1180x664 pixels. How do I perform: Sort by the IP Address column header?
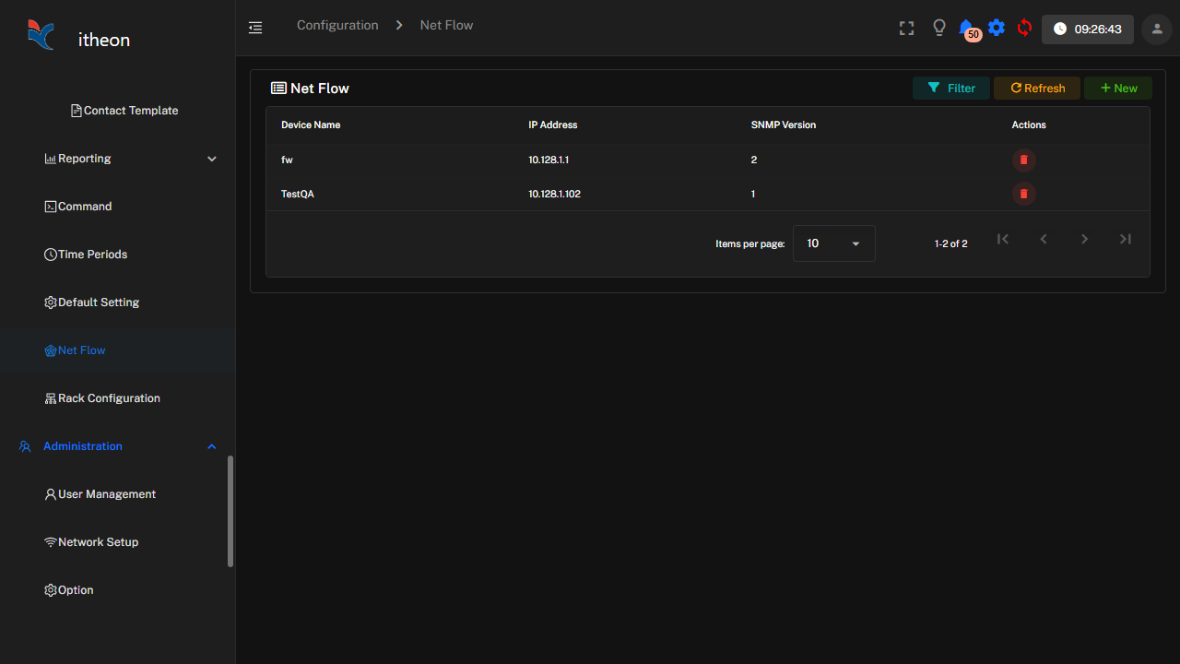click(x=553, y=125)
